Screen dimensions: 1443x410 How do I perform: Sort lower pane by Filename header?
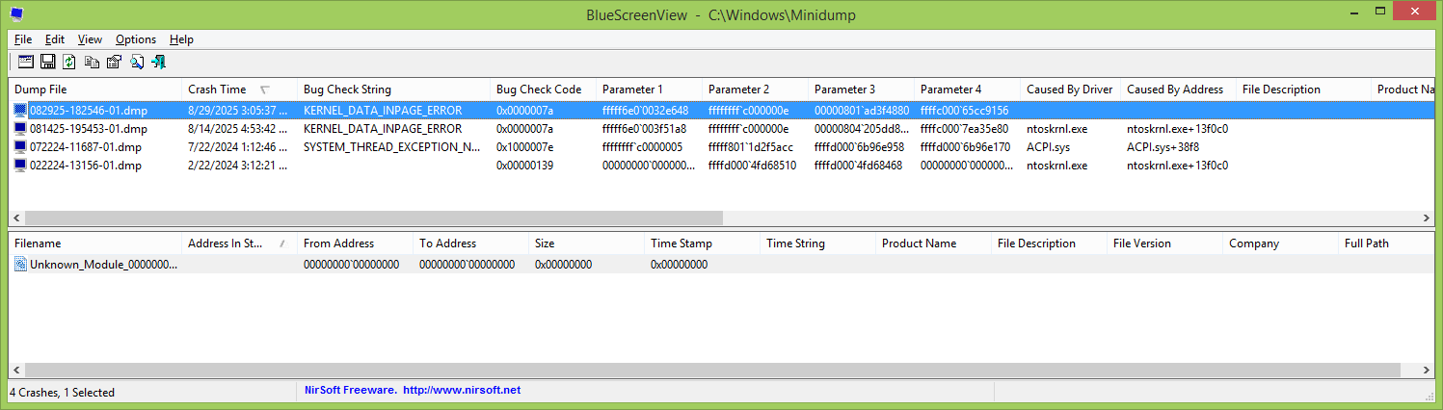coord(95,243)
